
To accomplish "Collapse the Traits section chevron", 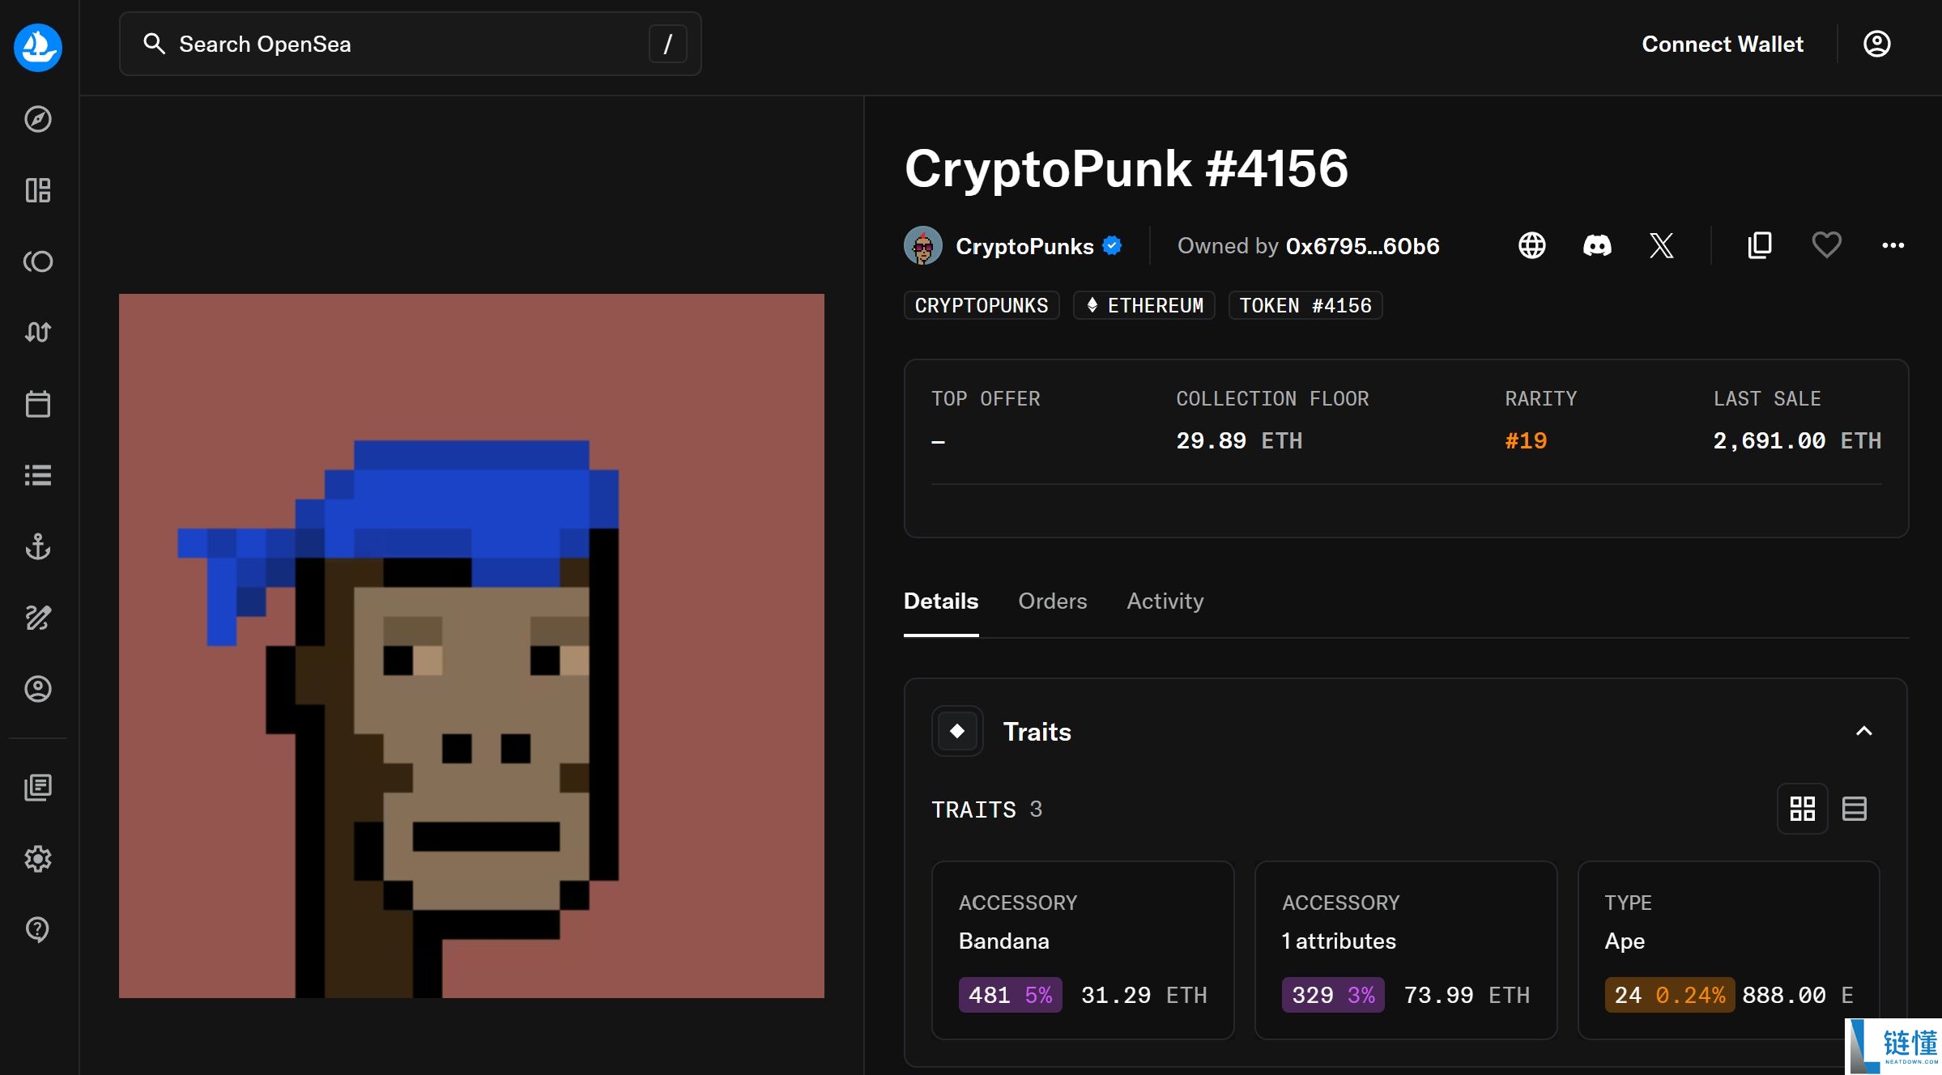I will (x=1864, y=732).
